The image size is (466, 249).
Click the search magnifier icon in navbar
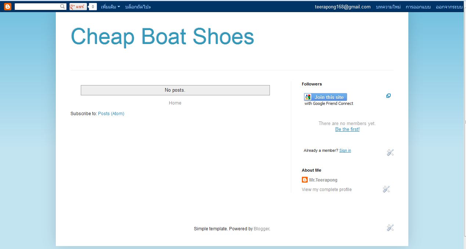tap(62, 7)
